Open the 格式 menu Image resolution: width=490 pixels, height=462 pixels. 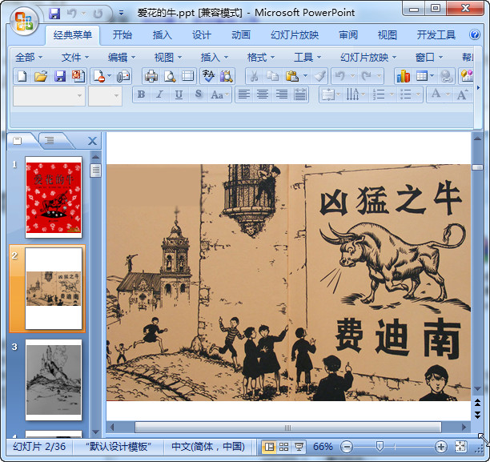(261, 58)
